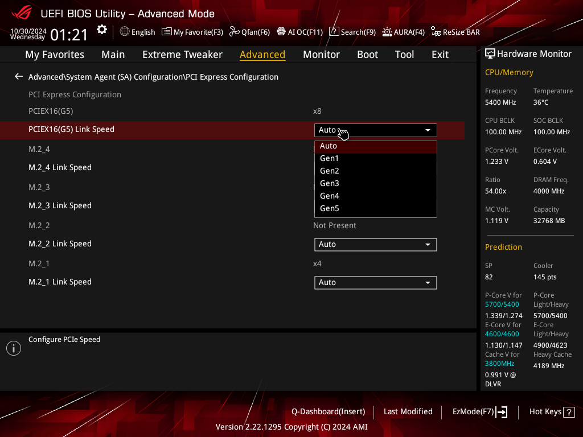
Task: Click the Hot Keys question mark icon
Action: [569, 412]
